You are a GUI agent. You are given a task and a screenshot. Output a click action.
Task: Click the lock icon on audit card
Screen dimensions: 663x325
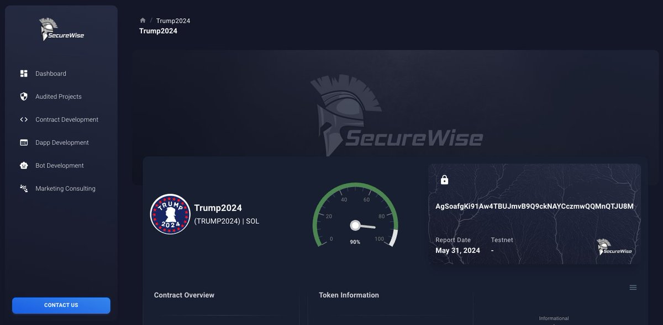pyautogui.click(x=445, y=180)
